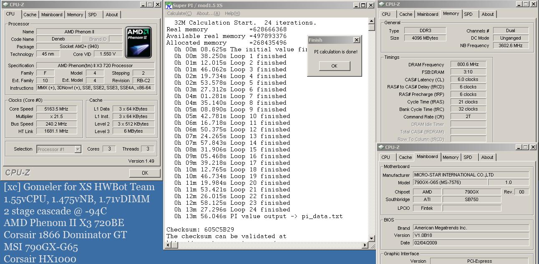539x264 pixels.
Task: Maximize the left CPU-Z window
Action: (x=150, y=5)
